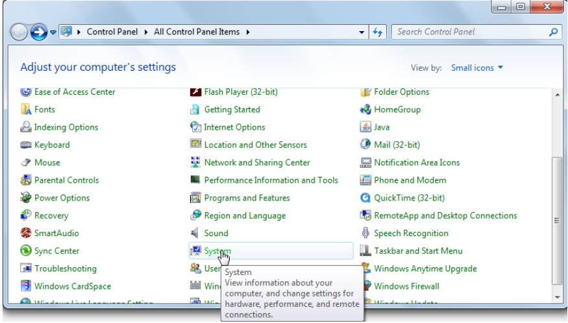Click the Control Panel address bar icon

pyautogui.click(x=66, y=32)
